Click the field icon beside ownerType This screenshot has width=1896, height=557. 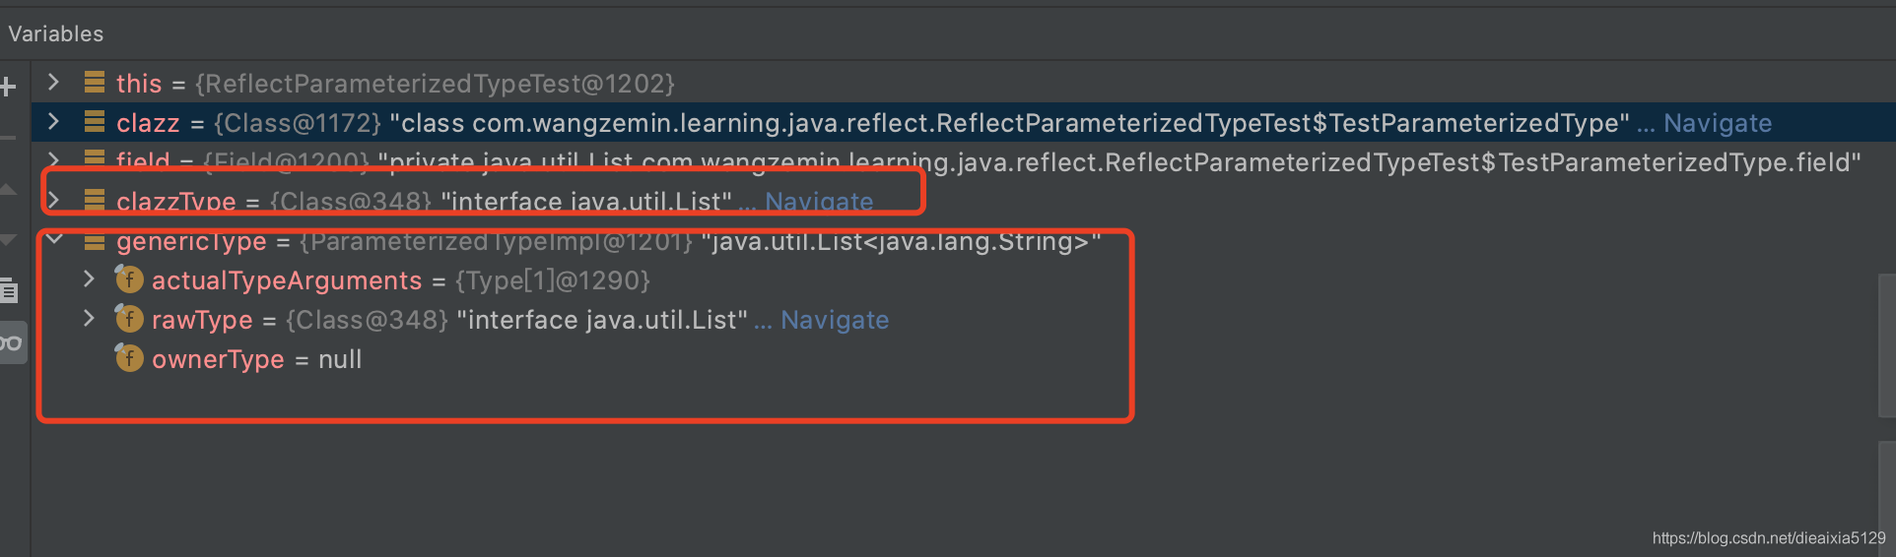click(129, 358)
